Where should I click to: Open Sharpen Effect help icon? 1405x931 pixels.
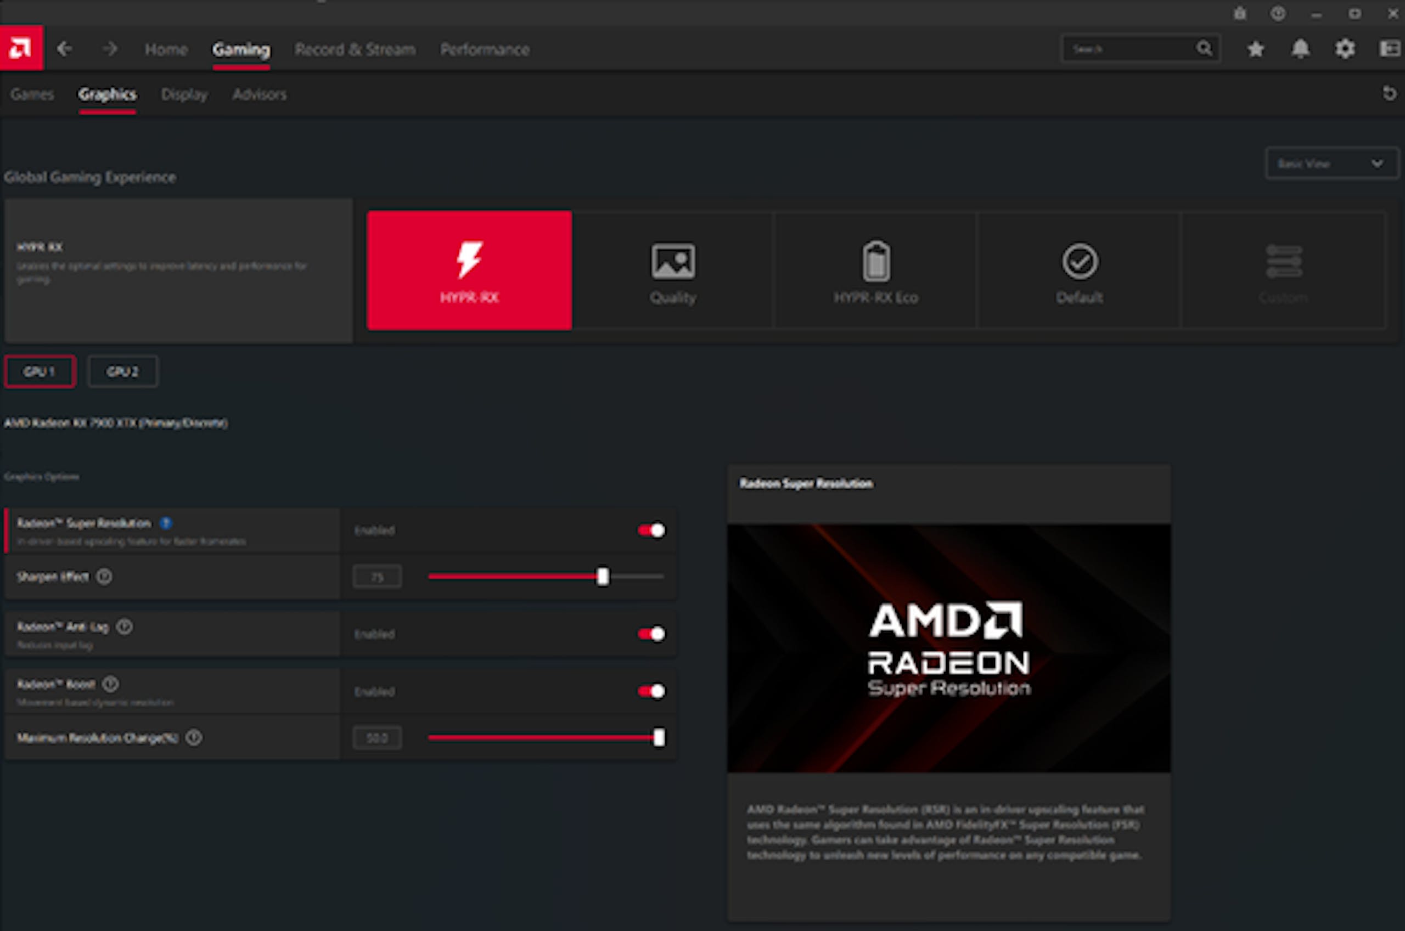[x=104, y=577]
